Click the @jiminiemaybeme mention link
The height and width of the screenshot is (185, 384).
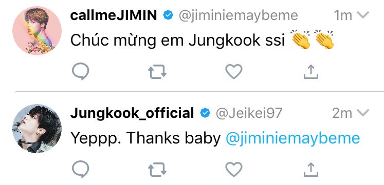point(292,138)
